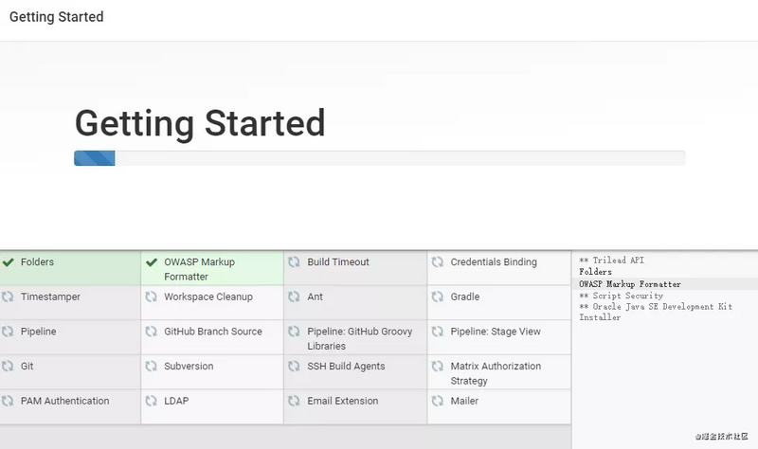Click the refresh icon beside Timestamper
Viewport: 758px width, 449px height.
pos(9,297)
